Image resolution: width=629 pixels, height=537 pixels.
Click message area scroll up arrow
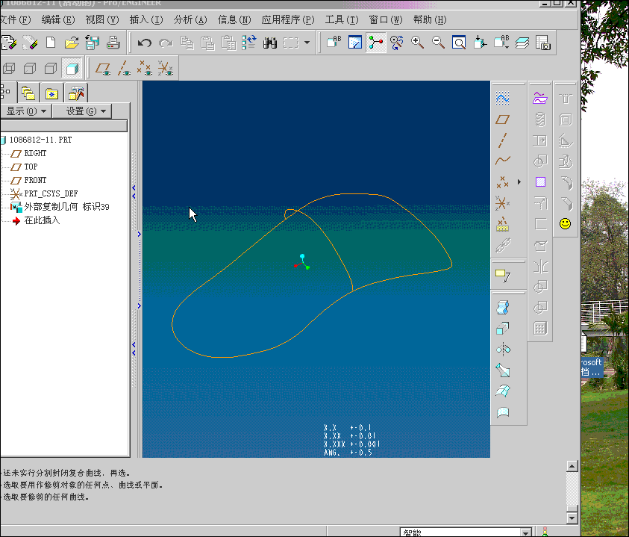click(x=572, y=466)
